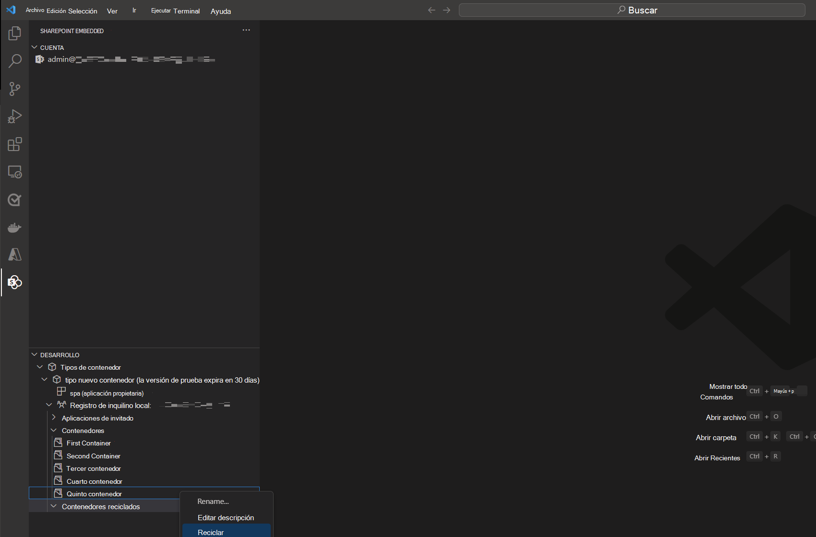Select the First Container row
Image resolution: width=816 pixels, height=537 pixels.
144,443
